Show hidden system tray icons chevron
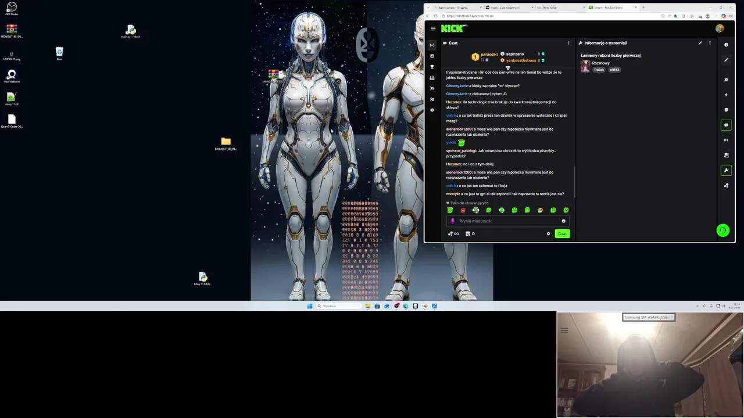744x418 pixels. (697, 306)
